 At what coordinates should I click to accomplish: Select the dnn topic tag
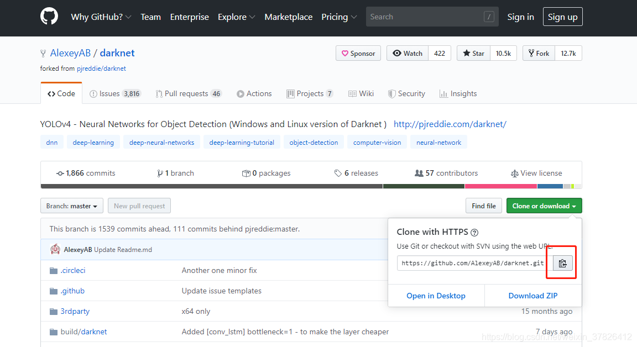pyautogui.click(x=52, y=143)
